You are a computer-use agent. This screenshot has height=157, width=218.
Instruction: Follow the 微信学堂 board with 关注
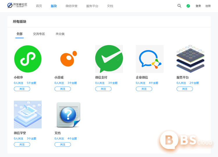22,145
